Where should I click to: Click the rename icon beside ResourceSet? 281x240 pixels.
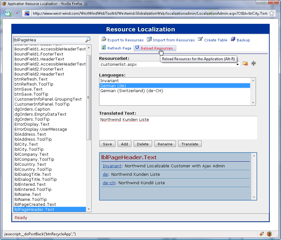(x=253, y=64)
